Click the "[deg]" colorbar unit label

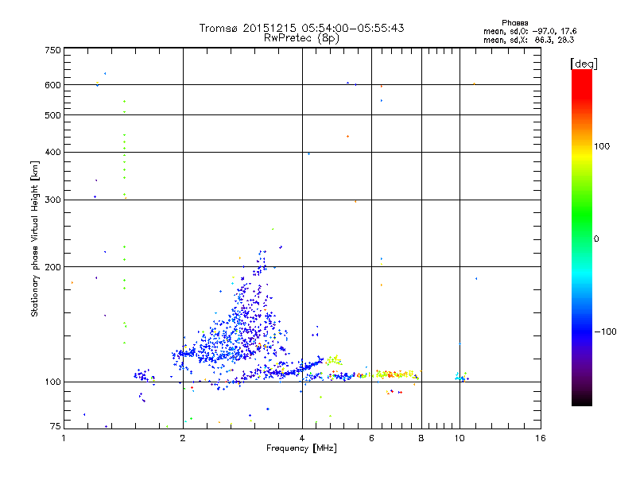[x=584, y=64]
